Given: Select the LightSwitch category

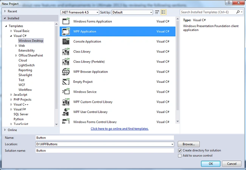Looking at the screenshot, I should [x=26, y=65].
